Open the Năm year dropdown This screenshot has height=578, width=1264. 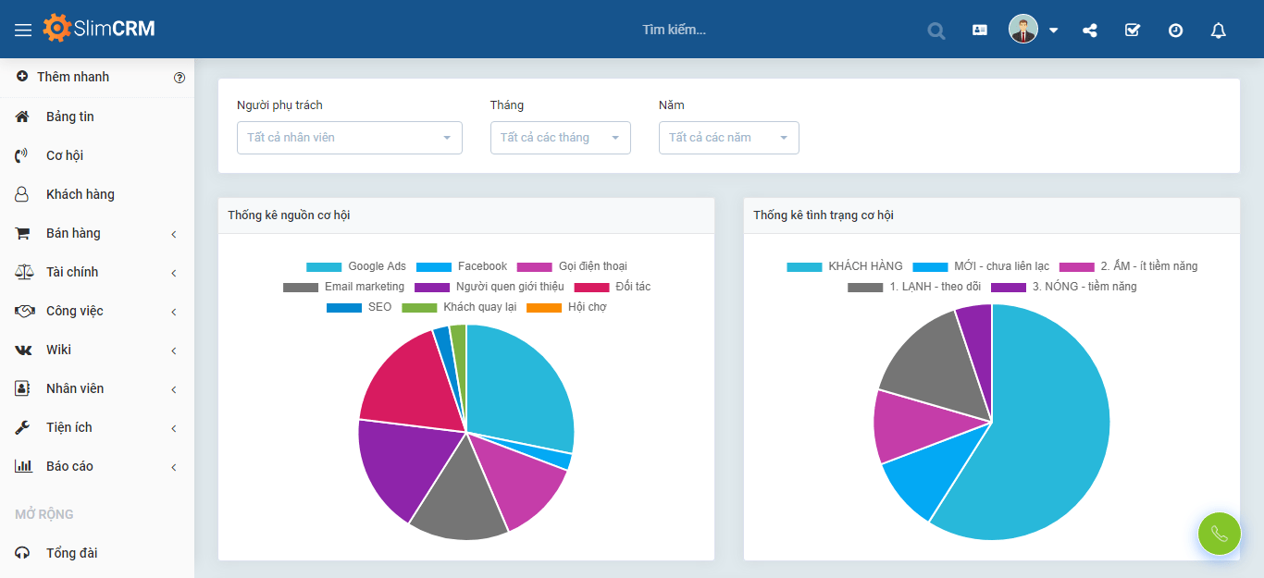[728, 138]
